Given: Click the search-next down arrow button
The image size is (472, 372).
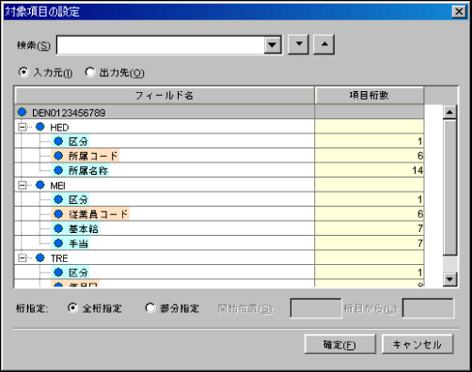Looking at the screenshot, I should (299, 44).
